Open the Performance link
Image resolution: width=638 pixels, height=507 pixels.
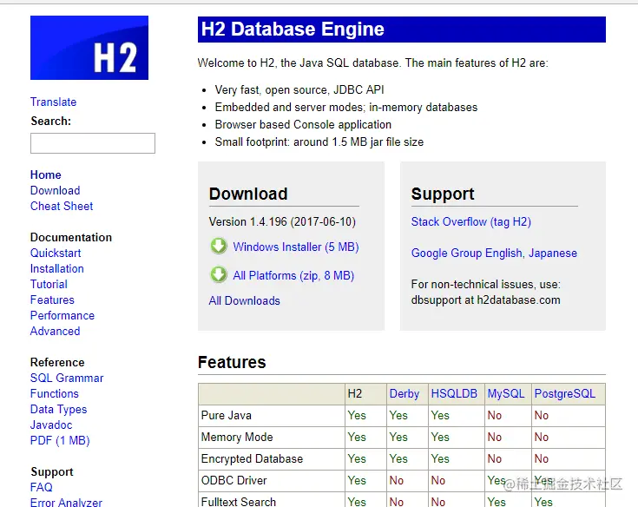[62, 315]
